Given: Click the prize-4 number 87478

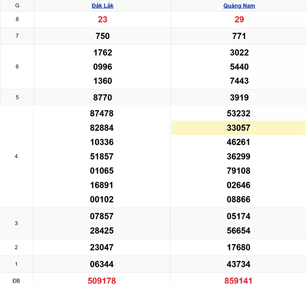Looking at the screenshot, I should [102, 113].
